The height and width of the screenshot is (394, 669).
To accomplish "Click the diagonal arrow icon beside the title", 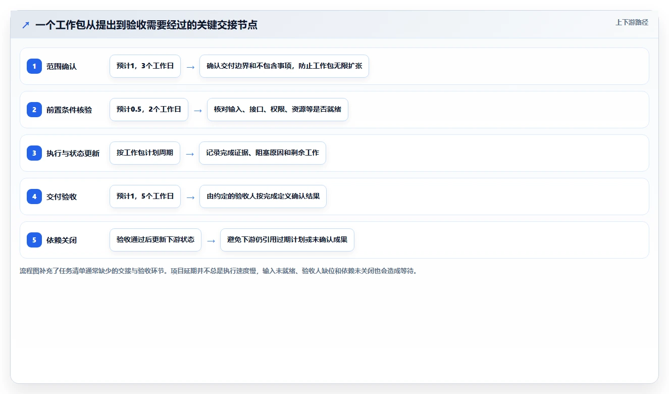I will pos(26,25).
